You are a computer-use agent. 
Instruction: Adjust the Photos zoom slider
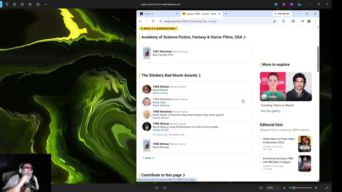coord(300,188)
